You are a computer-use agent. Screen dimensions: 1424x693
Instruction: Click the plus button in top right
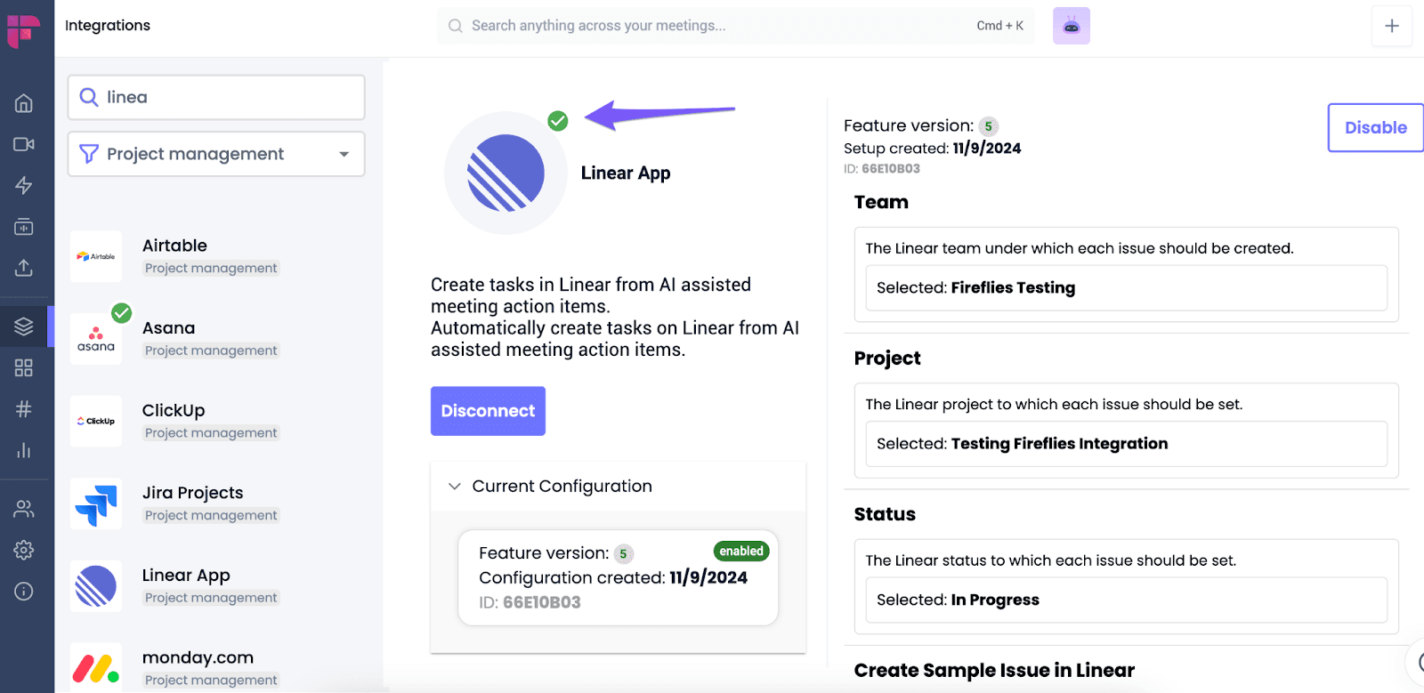[x=1392, y=26]
